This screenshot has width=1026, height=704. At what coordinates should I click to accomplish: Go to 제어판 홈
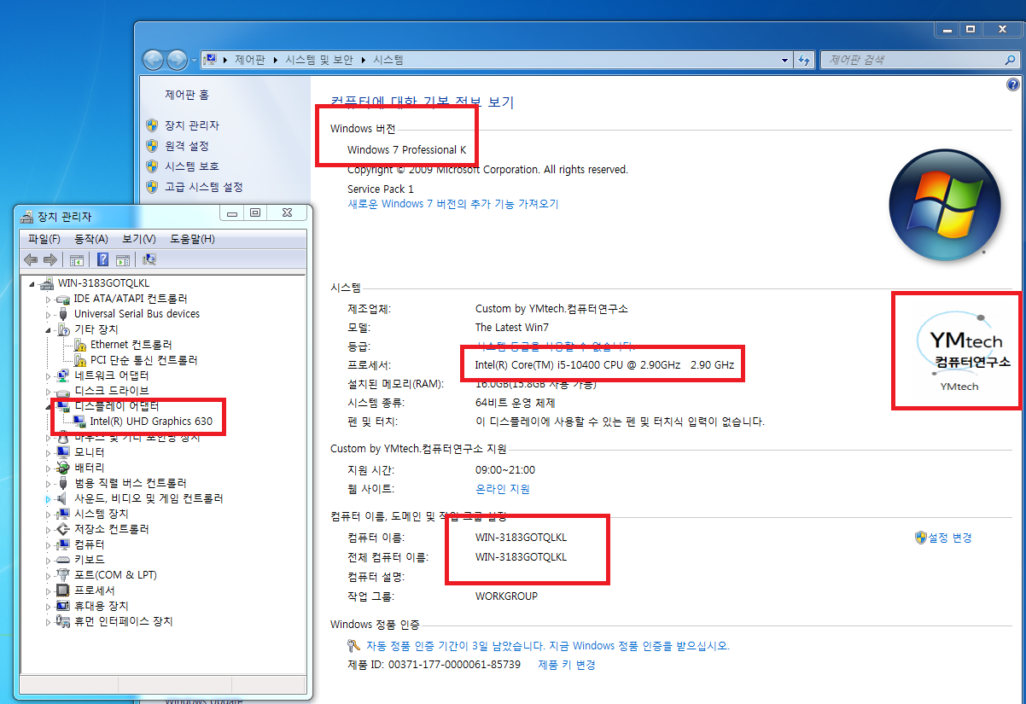187,95
